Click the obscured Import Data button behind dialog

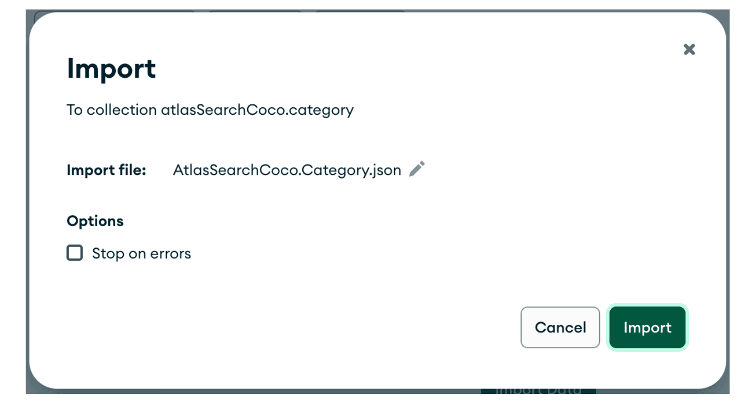tap(538, 390)
